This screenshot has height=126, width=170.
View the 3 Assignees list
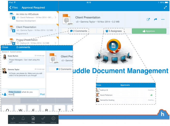coord(114,31)
